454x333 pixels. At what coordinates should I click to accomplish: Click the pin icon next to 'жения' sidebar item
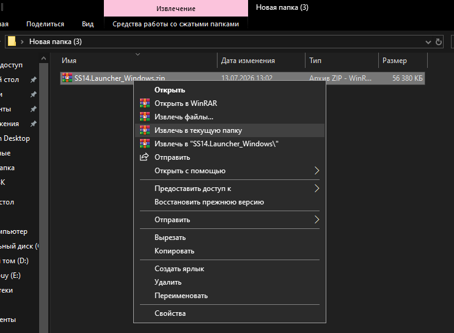click(34, 124)
